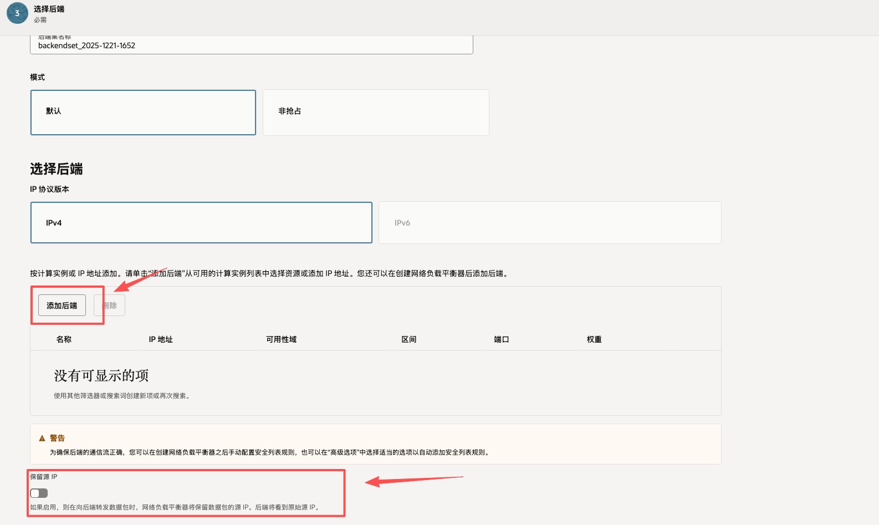Select the 默认 mode option
Image resolution: width=879 pixels, height=525 pixels.
point(143,113)
